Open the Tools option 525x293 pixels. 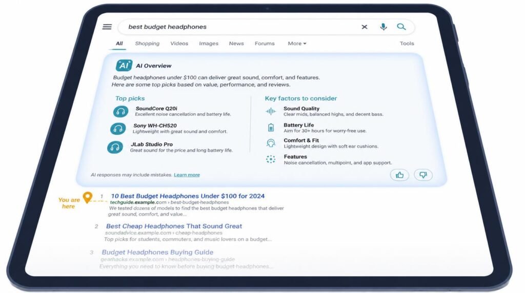pyautogui.click(x=407, y=44)
